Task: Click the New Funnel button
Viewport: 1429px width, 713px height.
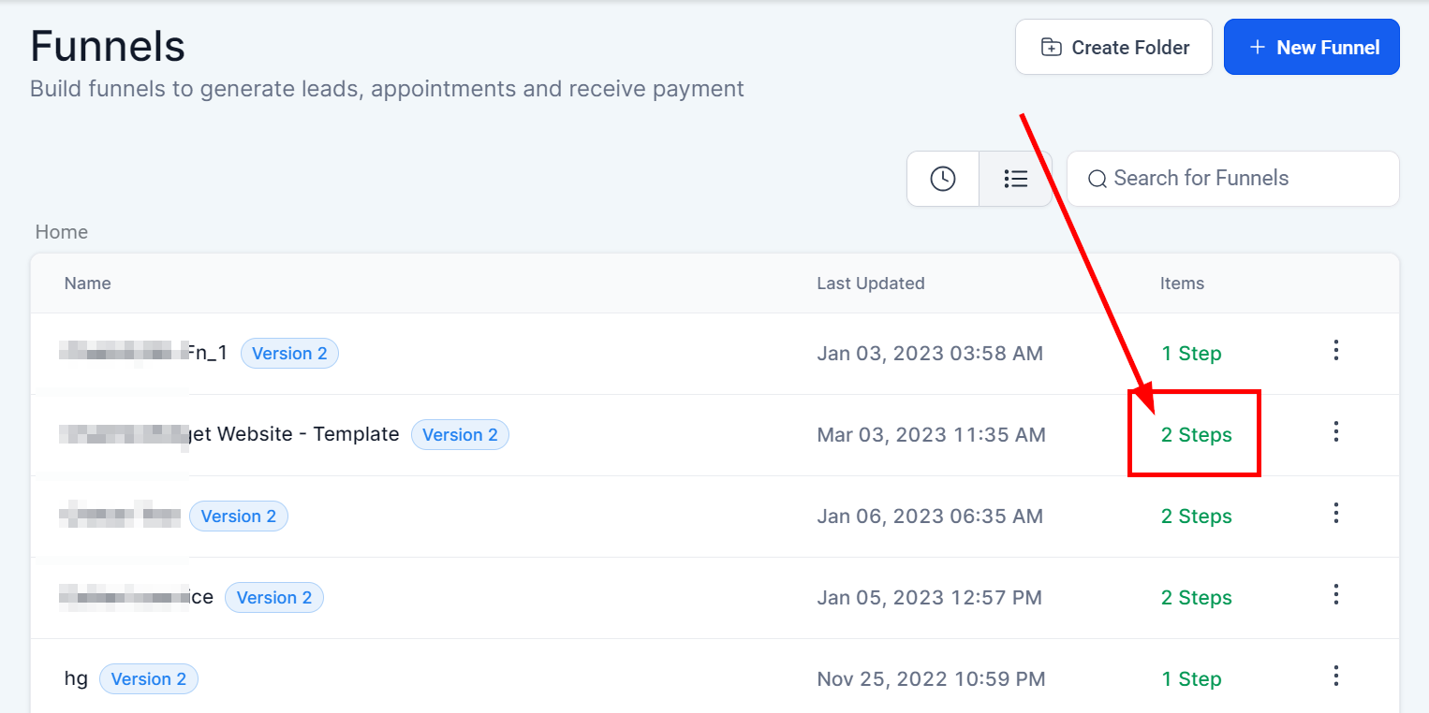Action: pyautogui.click(x=1311, y=47)
